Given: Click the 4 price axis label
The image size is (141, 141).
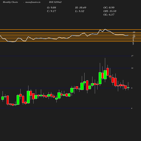Looking at the screenshot, I should pyautogui.click(x=132, y=108).
